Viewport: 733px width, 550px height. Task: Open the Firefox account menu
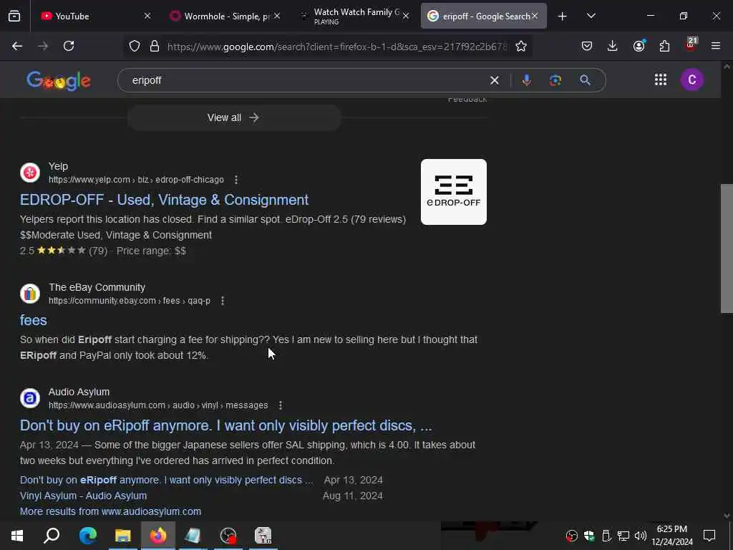[639, 46]
